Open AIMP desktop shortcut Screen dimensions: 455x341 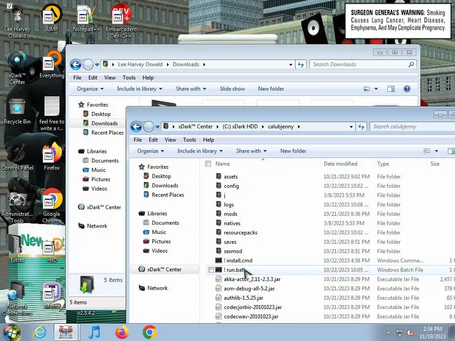point(52,18)
